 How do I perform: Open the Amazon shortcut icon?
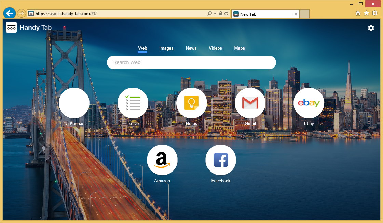point(162,160)
